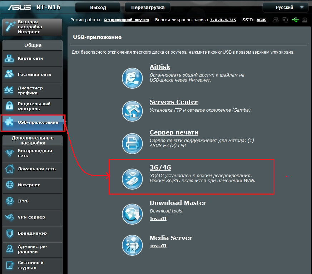Open the Русский language dropdown
This screenshot has width=312, height=274.
[x=285, y=7]
